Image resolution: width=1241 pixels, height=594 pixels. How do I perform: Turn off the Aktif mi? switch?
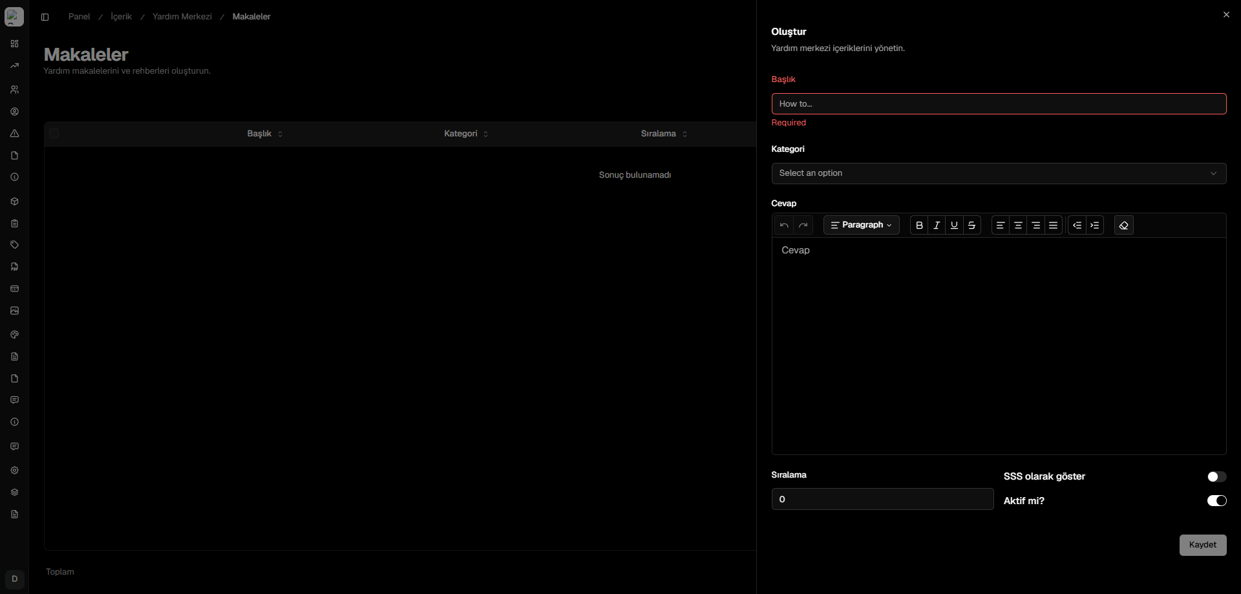pyautogui.click(x=1216, y=501)
